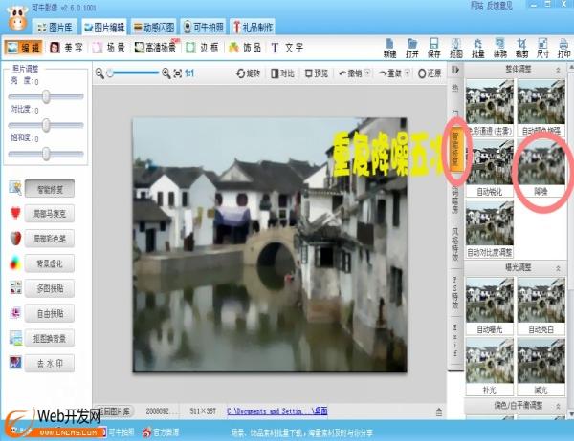Click the 智能修复 (Smart Repair) button
The height and width of the screenshot is (441, 574).
click(52, 189)
